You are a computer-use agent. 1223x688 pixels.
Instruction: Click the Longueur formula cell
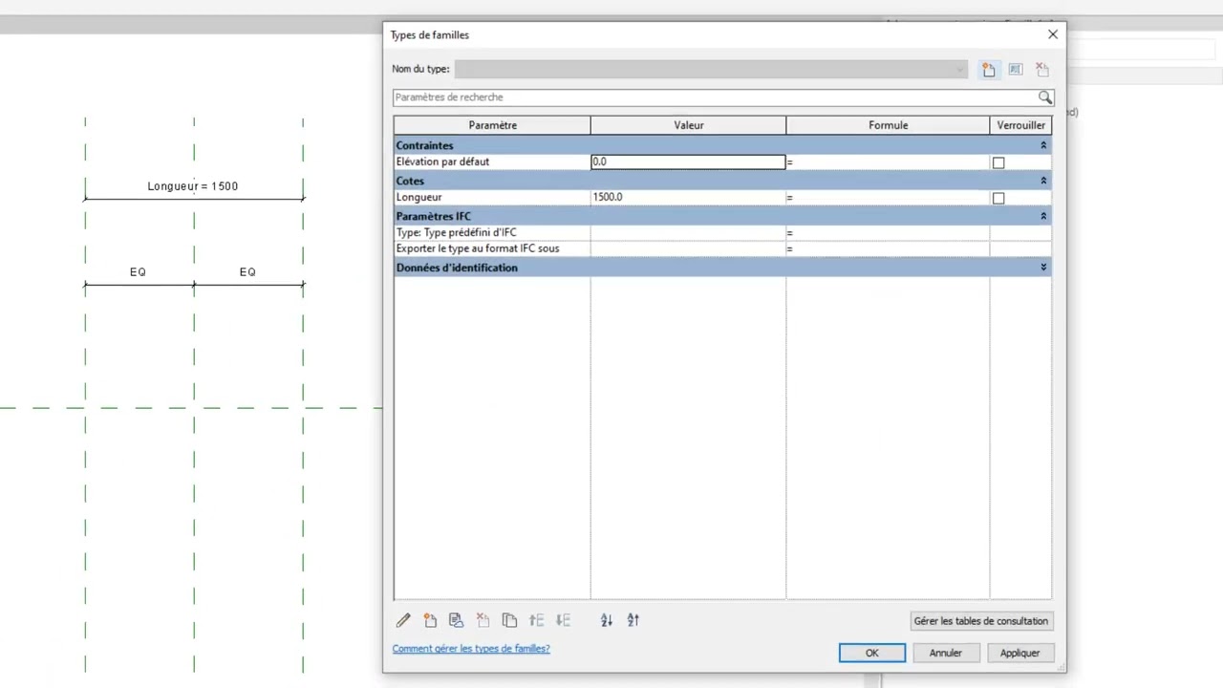click(888, 198)
